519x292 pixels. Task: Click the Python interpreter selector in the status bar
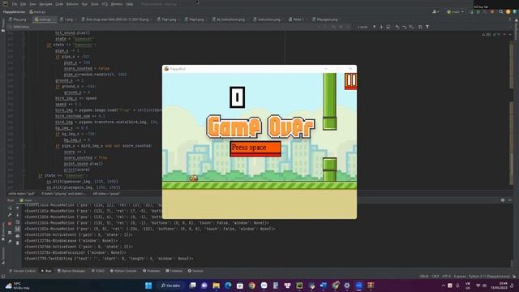489,276
